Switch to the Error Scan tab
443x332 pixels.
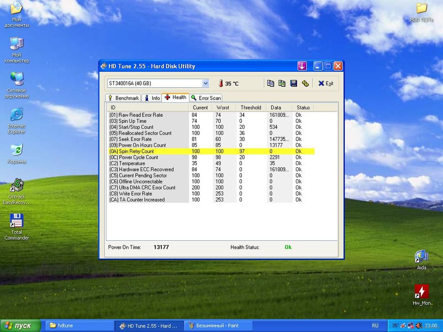pos(206,98)
